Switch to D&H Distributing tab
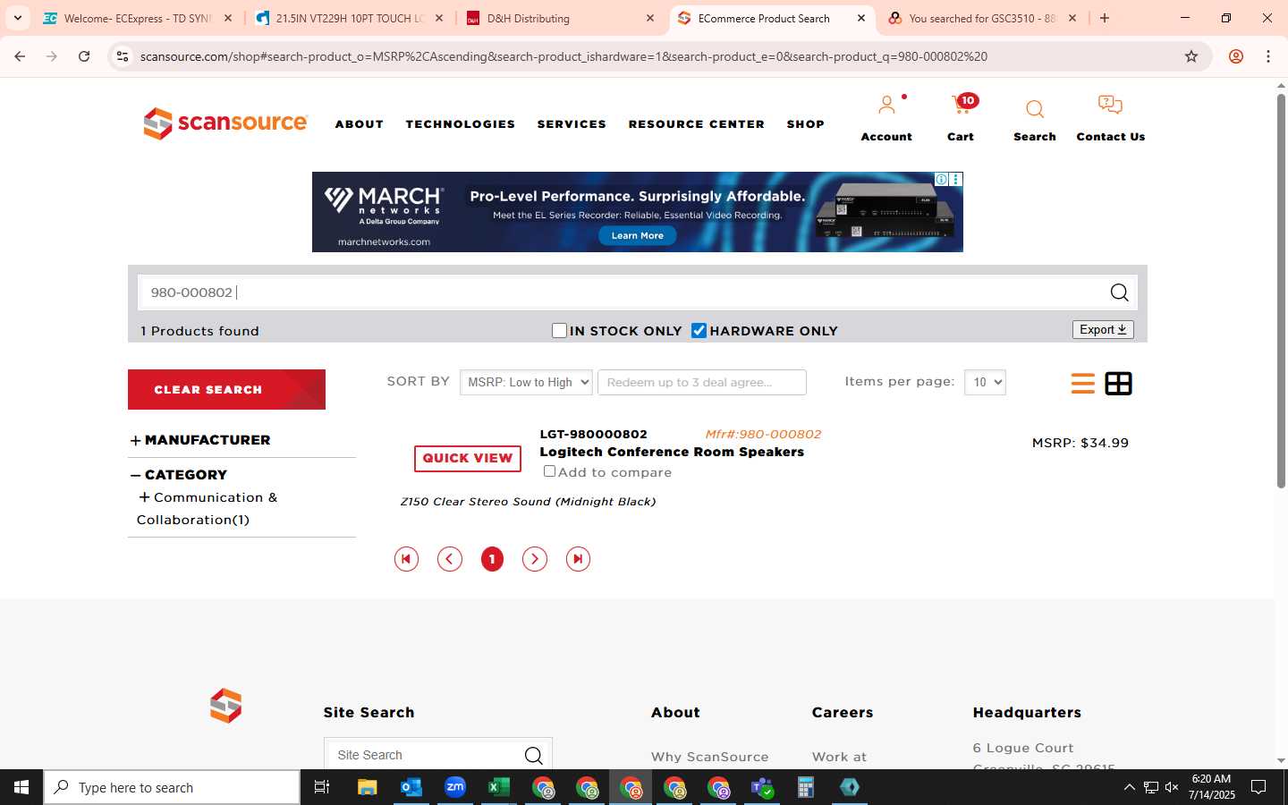Viewport: 1288px width, 805px height. (x=561, y=18)
